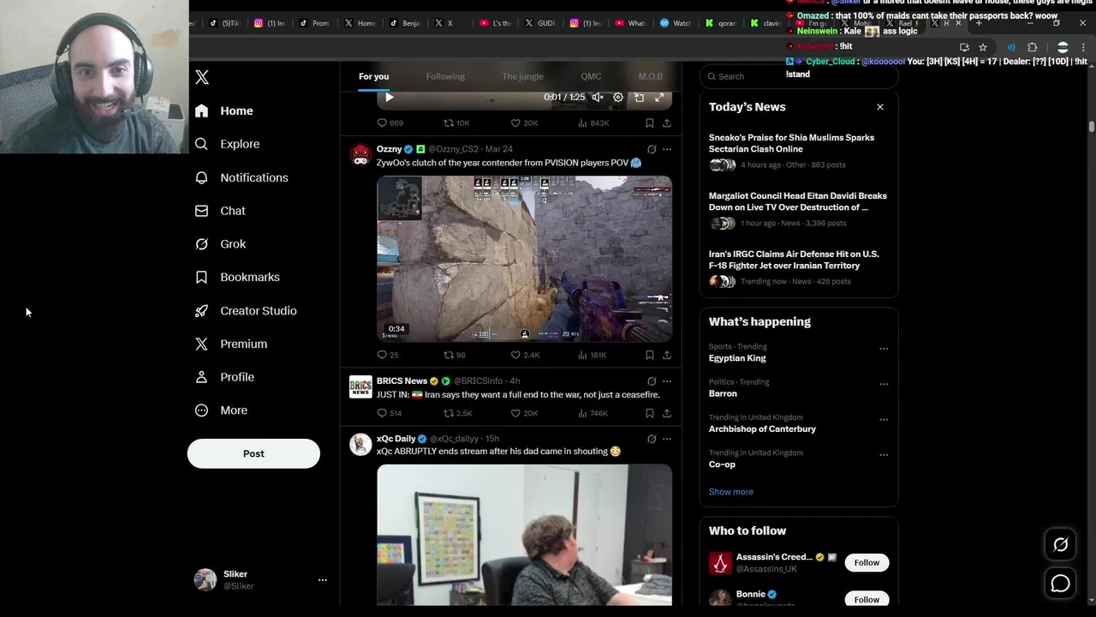The width and height of the screenshot is (1096, 617).
Task: Open the Home page from the sidebar
Action: pos(224,111)
